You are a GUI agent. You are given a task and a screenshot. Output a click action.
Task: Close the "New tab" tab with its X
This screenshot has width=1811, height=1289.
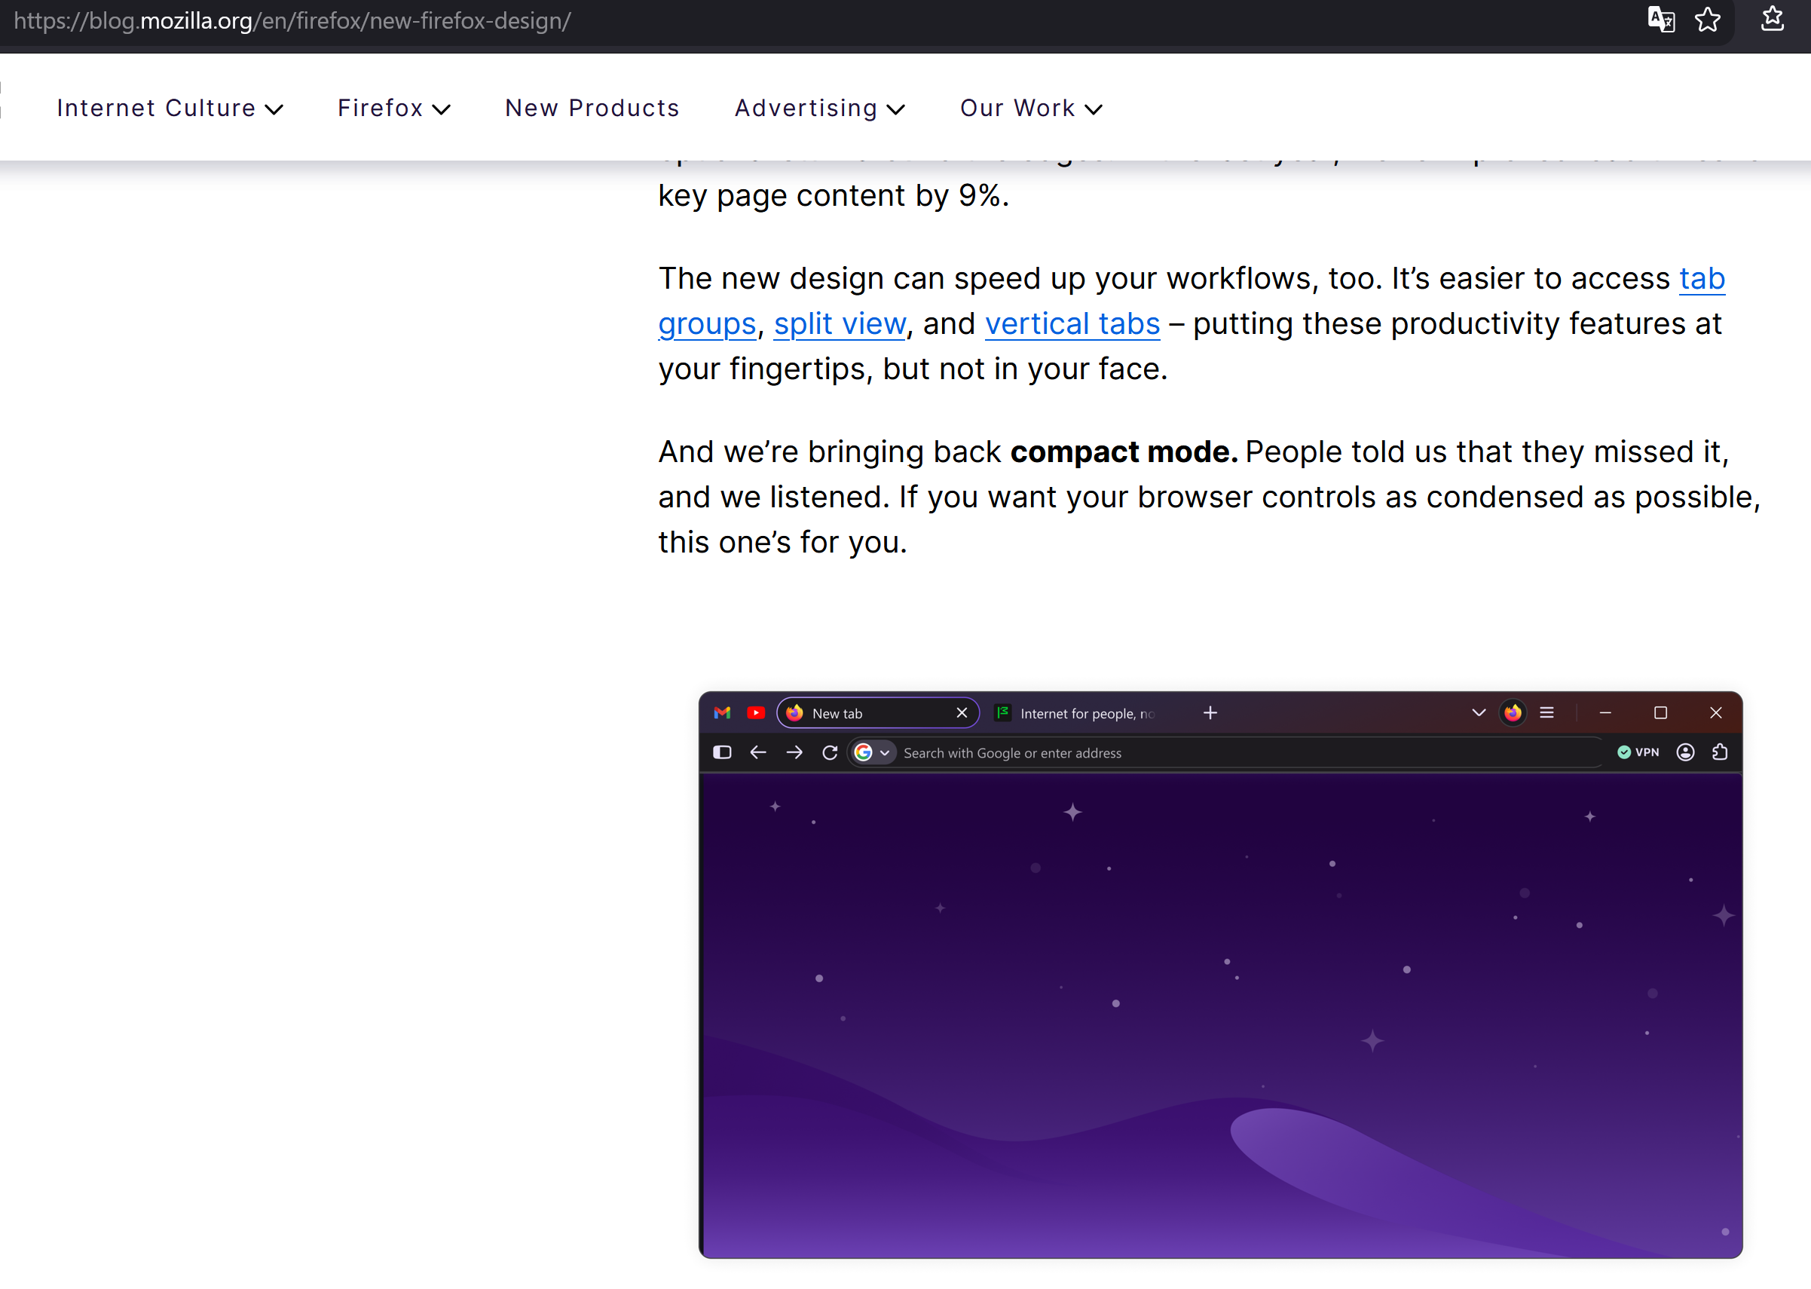(x=962, y=713)
